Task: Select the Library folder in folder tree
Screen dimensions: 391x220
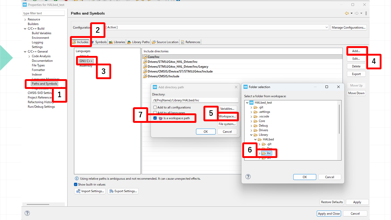Action: tap(263, 135)
